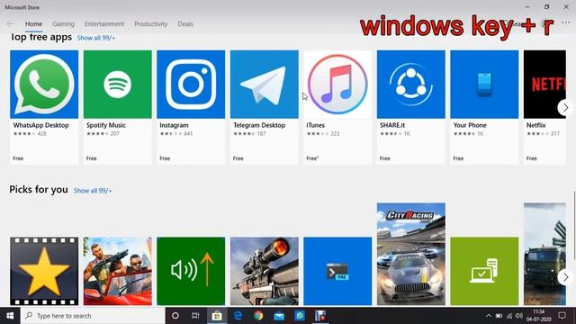Open the sniper rifle game tile
This screenshot has width=576, height=324.
(265, 271)
